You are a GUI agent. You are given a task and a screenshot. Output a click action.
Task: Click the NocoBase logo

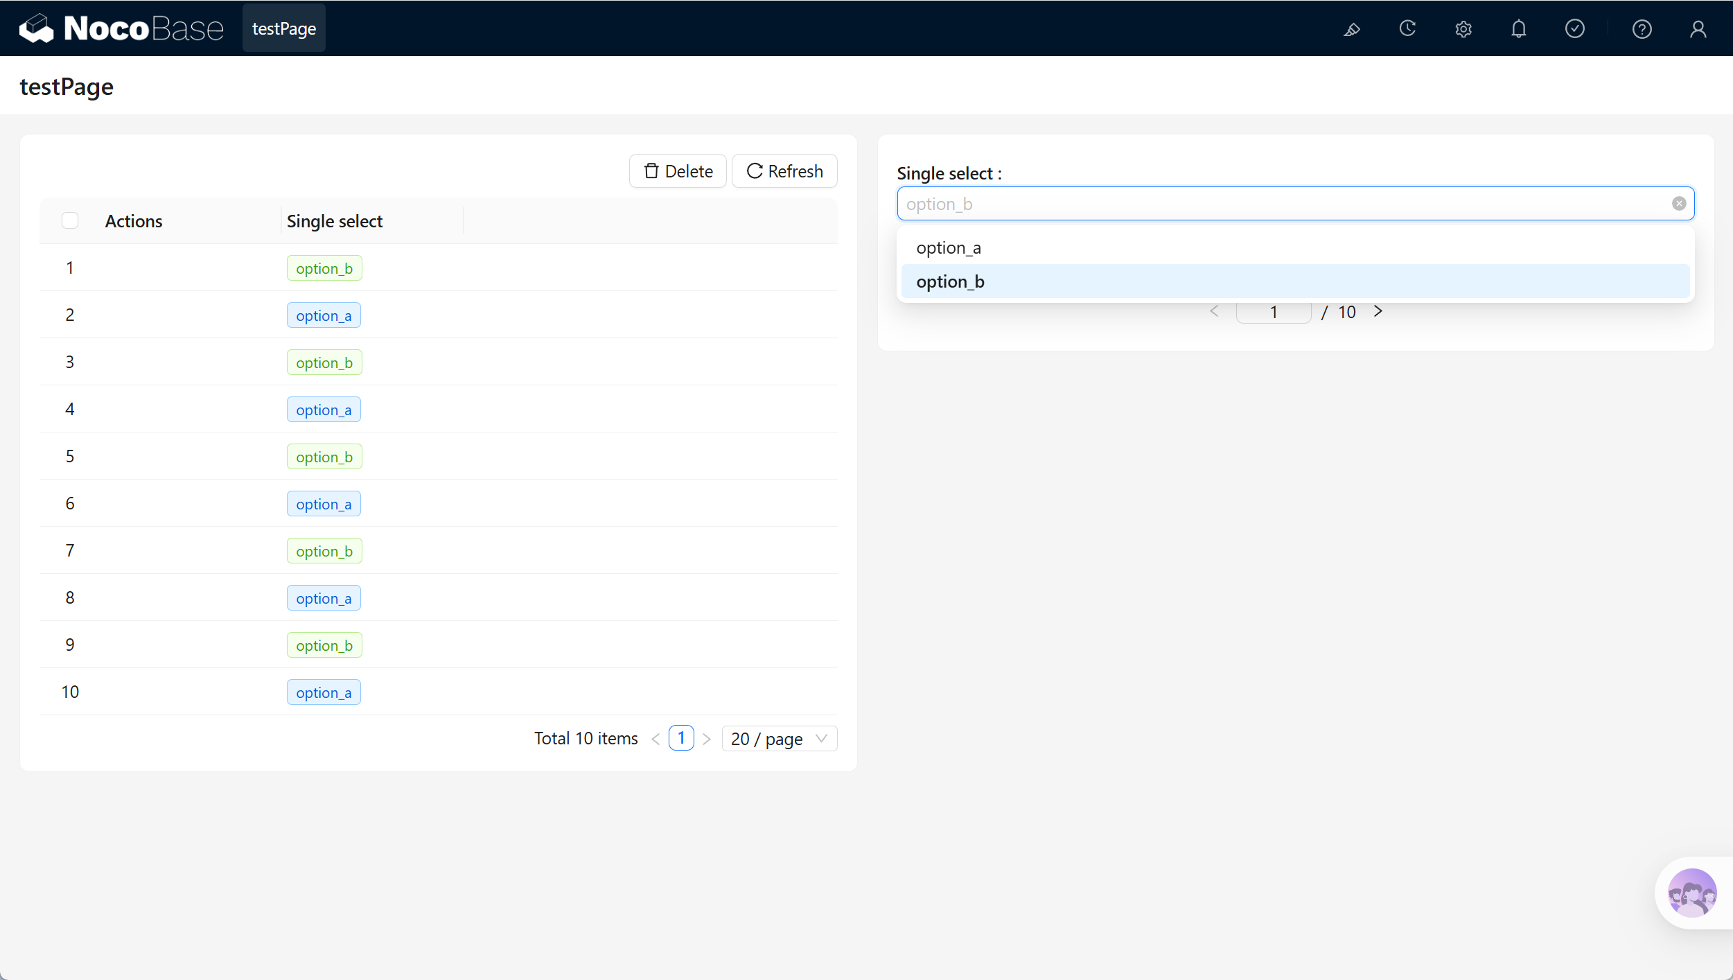[121, 28]
